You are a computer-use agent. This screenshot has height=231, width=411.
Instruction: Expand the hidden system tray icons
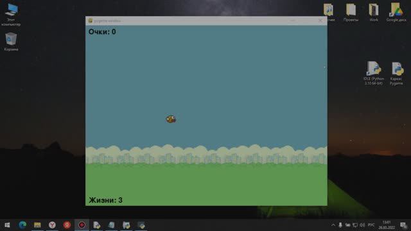(333, 225)
